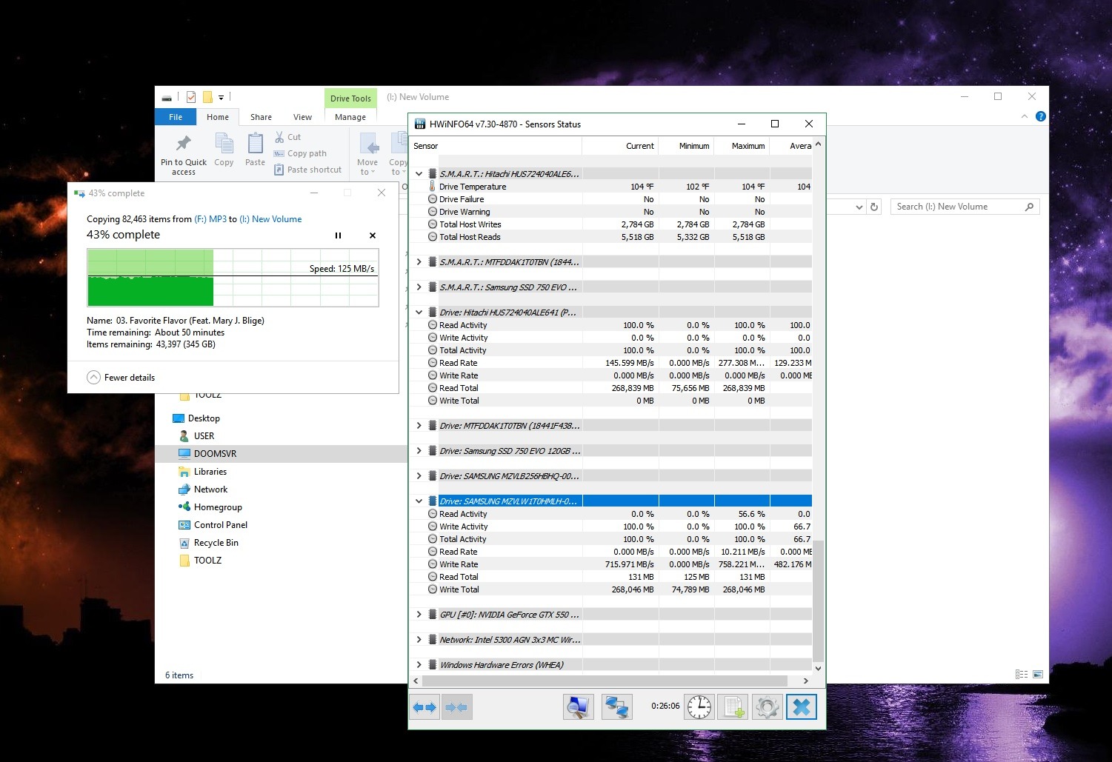Viewport: 1112px width, 762px height.
Task: Expand S.M.A.R.T. MTFDDAK1T0TBN section
Action: tap(419, 262)
